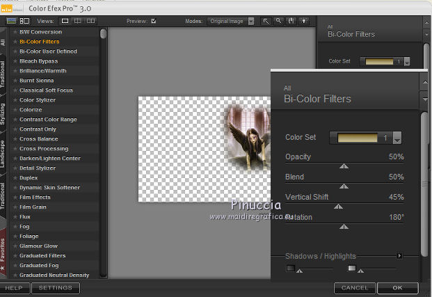Open Color Set dropdown in enlarged panel
The height and width of the screenshot is (297, 432).
[x=397, y=138]
